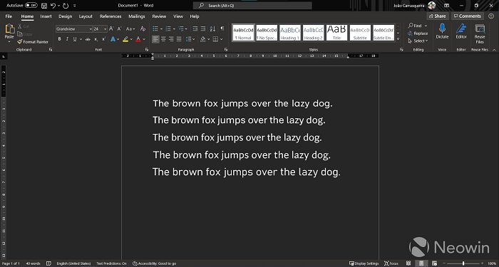Click the Search (Alt+Q) box
499x267 pixels.
(252, 6)
